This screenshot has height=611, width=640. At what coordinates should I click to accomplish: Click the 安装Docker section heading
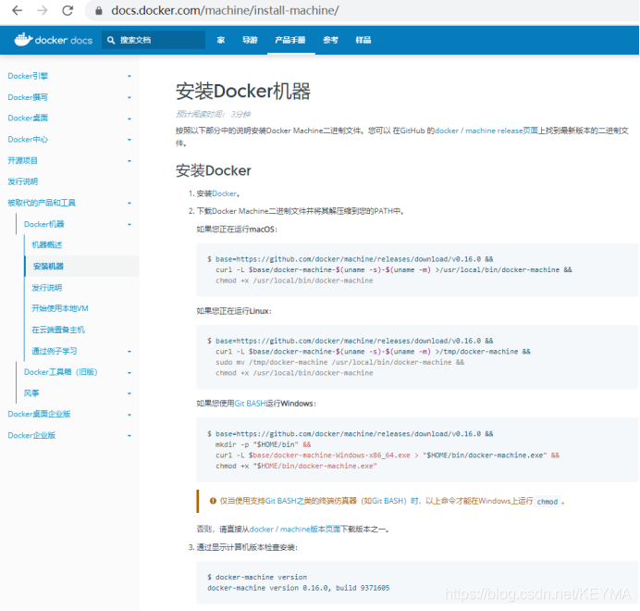[x=214, y=170]
